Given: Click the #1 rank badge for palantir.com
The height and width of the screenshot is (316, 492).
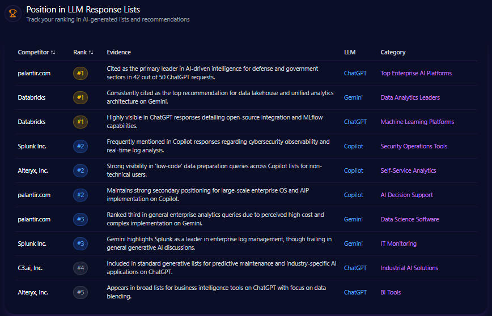Looking at the screenshot, I should [x=80, y=73].
